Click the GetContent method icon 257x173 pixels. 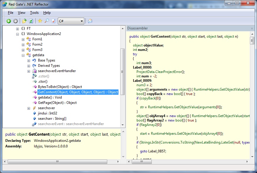[x=34, y=92]
